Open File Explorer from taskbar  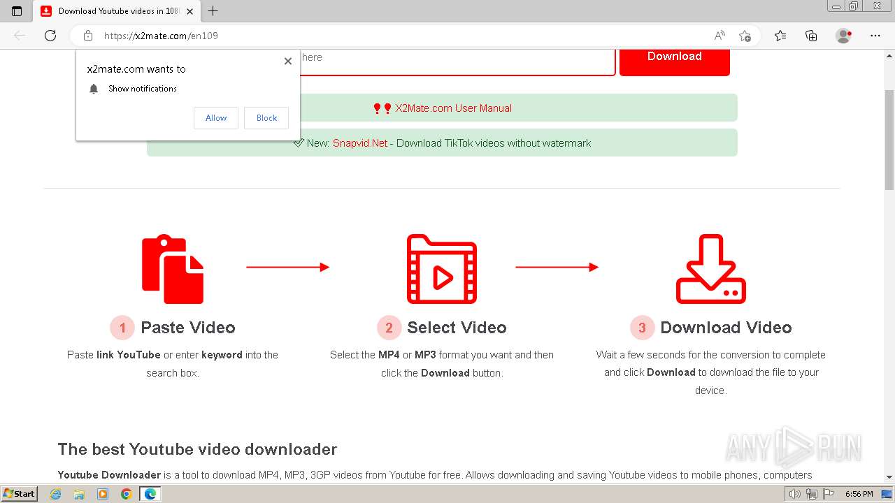pyautogui.click(x=79, y=494)
